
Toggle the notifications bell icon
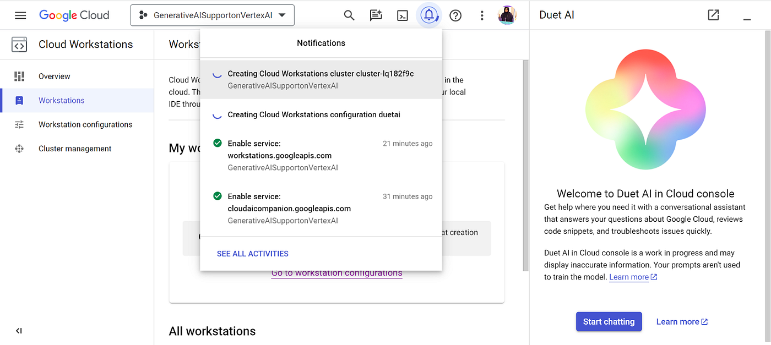coord(428,15)
